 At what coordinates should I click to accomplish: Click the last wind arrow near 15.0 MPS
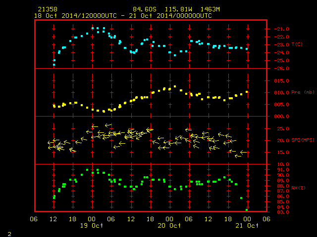(244, 152)
